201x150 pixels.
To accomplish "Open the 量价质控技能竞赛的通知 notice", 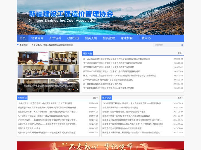I will (x=111, y=71).
